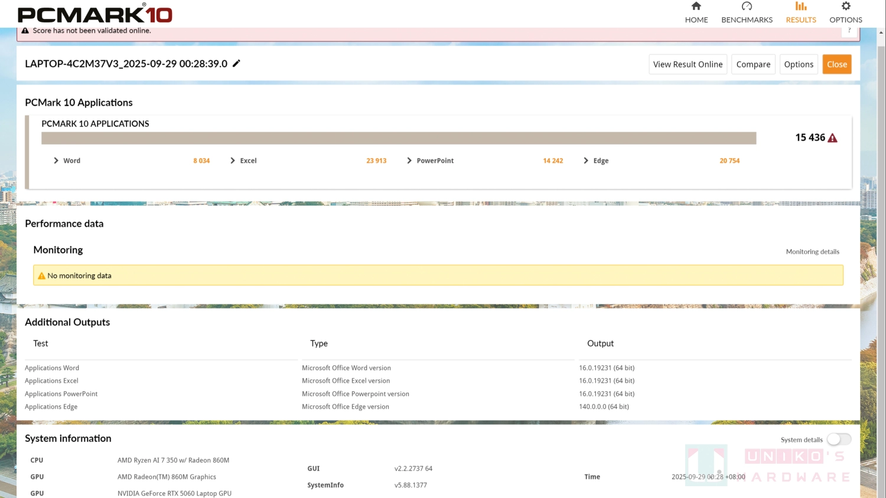Switch to the BENCHMARKS tab label
Image resolution: width=886 pixels, height=498 pixels.
(747, 20)
